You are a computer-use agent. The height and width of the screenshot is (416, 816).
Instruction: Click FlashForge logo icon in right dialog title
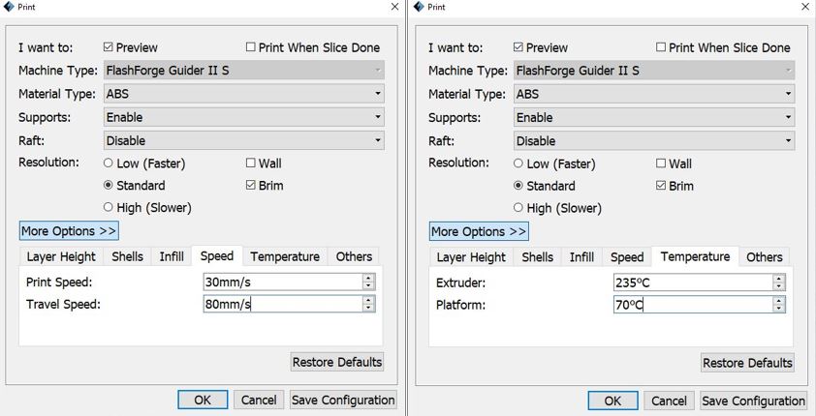click(x=419, y=6)
